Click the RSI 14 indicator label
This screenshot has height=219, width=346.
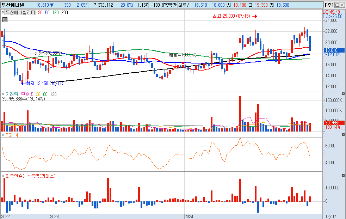[12, 135]
